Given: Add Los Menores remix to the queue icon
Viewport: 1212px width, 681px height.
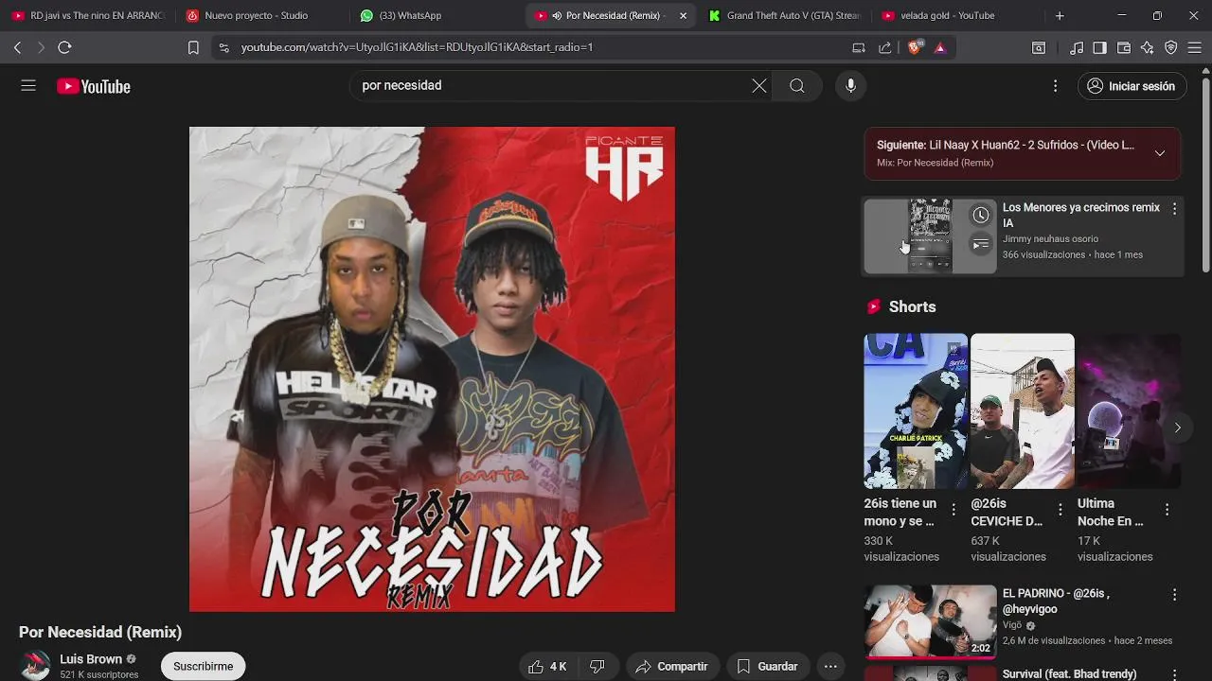Looking at the screenshot, I should pos(981,246).
